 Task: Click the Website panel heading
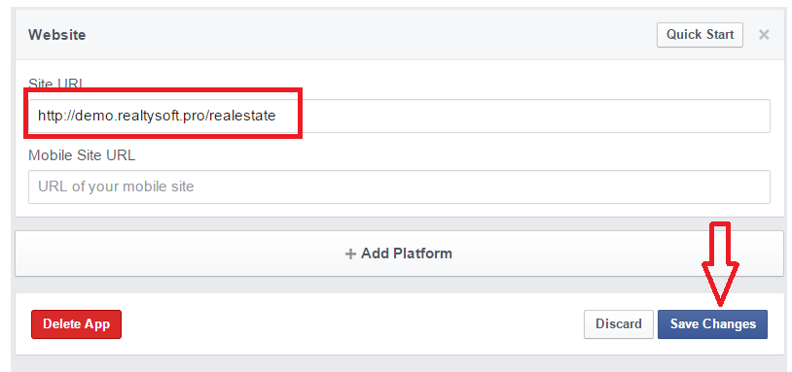57,35
